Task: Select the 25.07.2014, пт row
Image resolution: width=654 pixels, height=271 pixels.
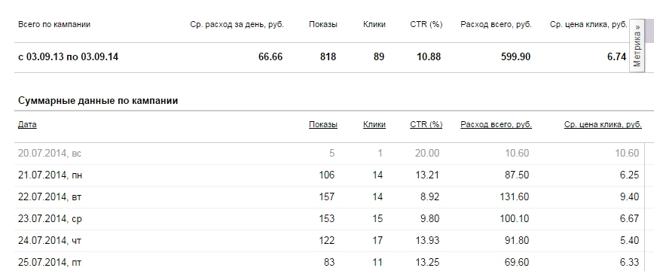Action: 329,262
